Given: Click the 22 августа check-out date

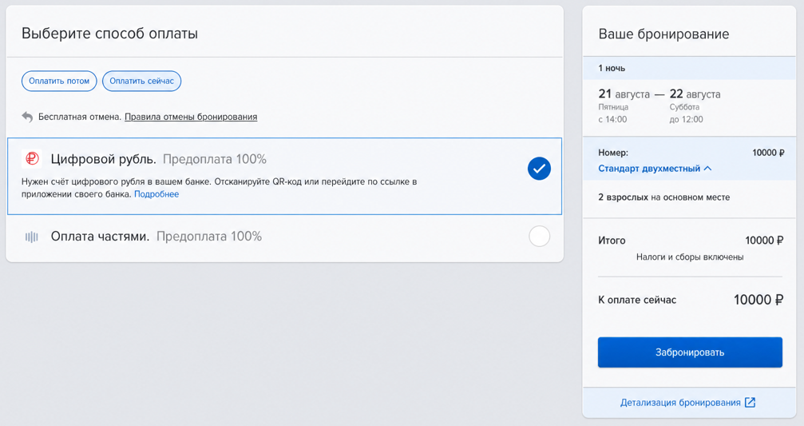Looking at the screenshot, I should coord(695,94).
